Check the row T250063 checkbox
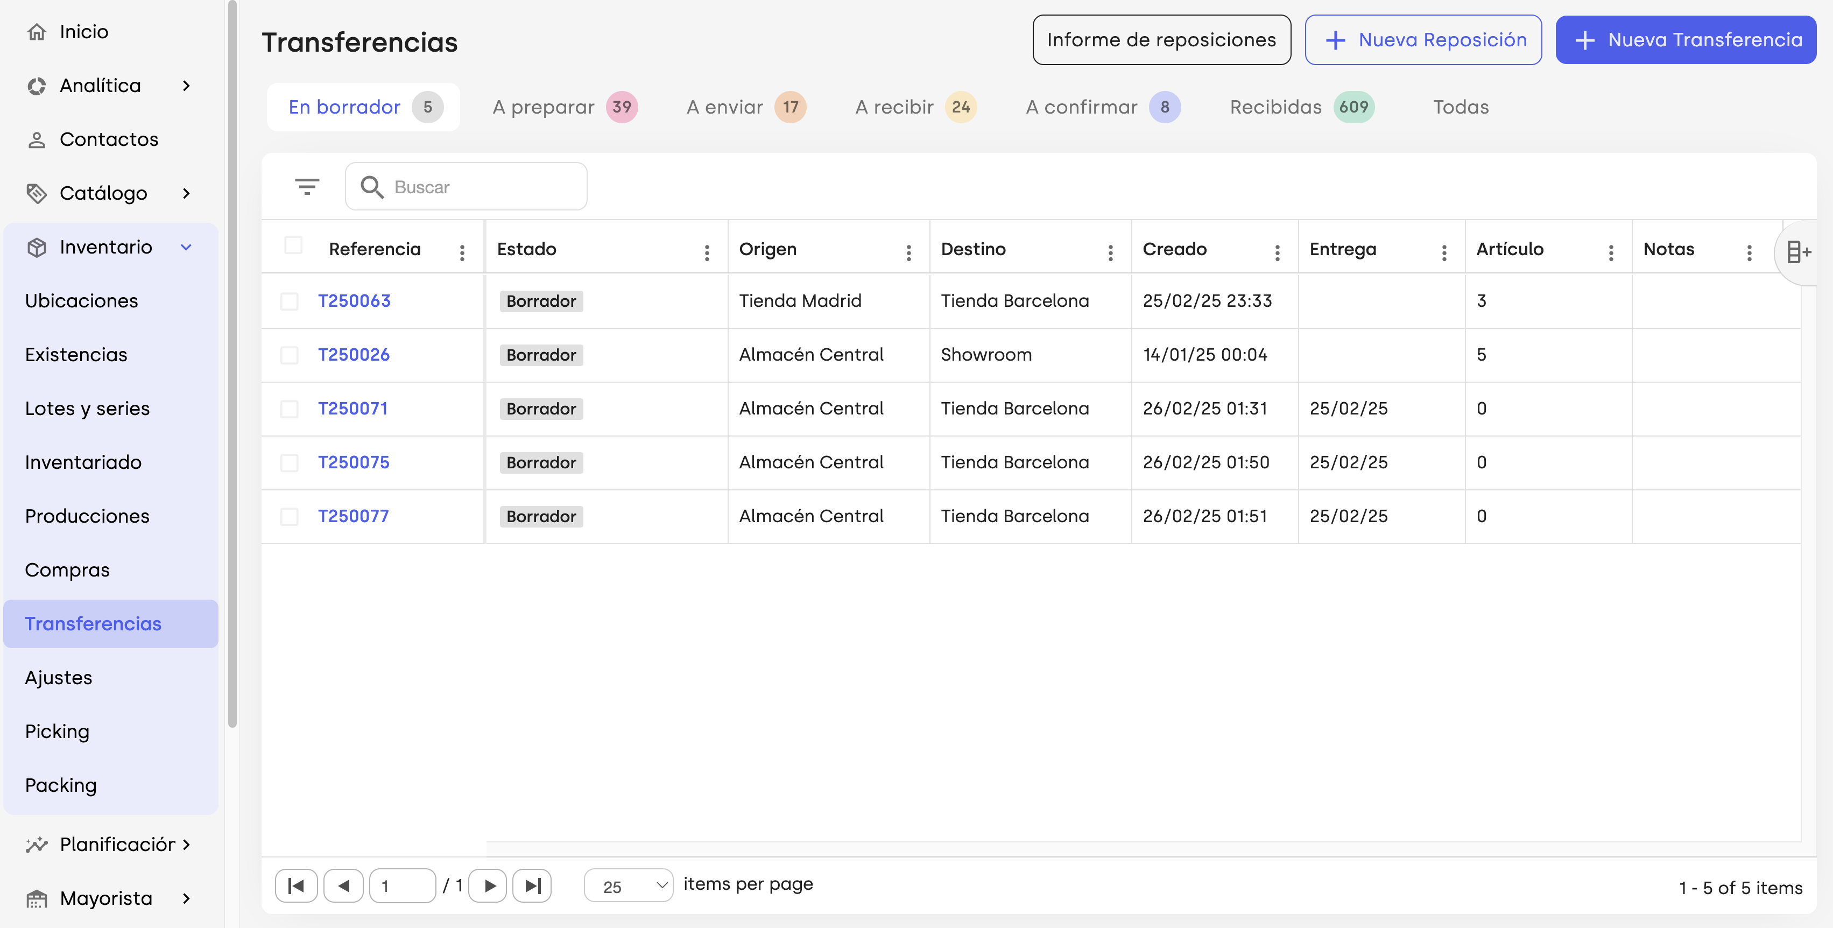 coord(289,301)
